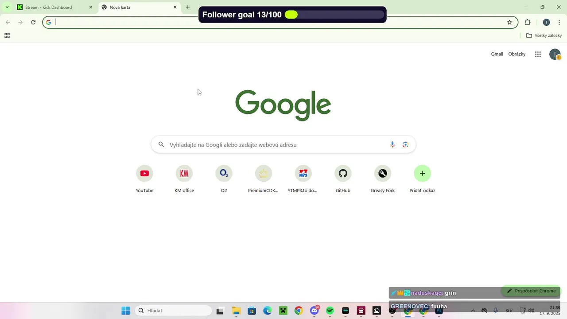Open the Všetky záložky folder
Screen dimensions: 567x319
click(544, 35)
